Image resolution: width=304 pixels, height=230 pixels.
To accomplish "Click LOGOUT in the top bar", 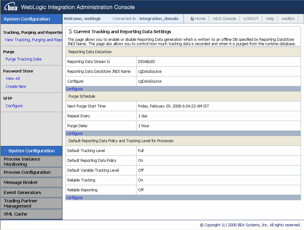I will 251,19.
